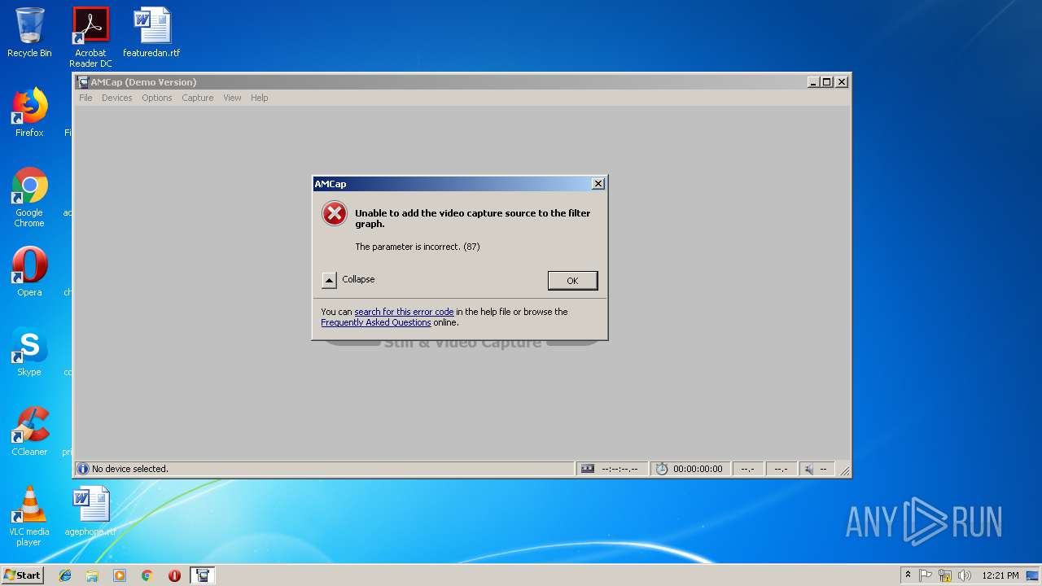The width and height of the screenshot is (1042, 586).
Task: Click the AMCap title bar app icon
Action: click(x=83, y=82)
